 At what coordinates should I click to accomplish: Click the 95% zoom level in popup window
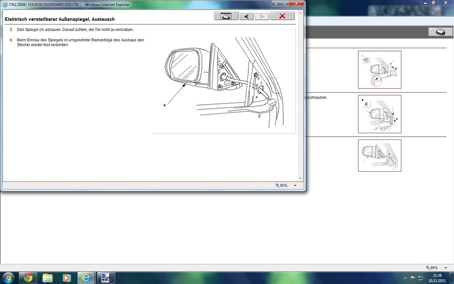(281, 185)
